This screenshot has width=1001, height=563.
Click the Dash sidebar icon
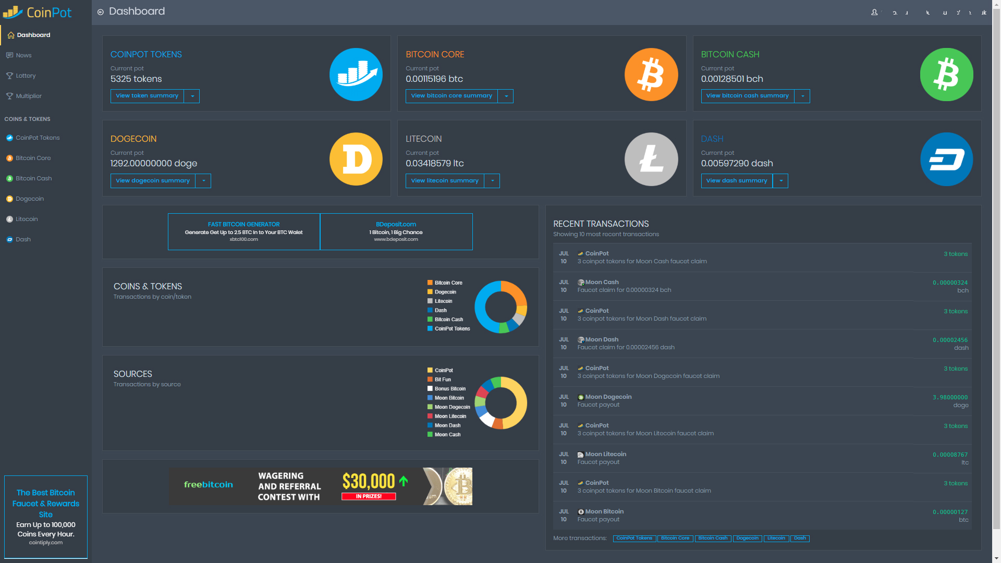coord(9,239)
